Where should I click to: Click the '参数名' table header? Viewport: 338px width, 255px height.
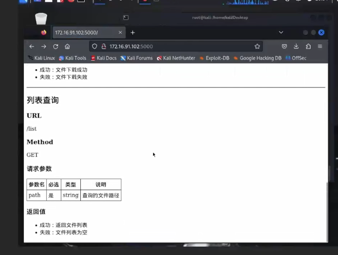36,184
